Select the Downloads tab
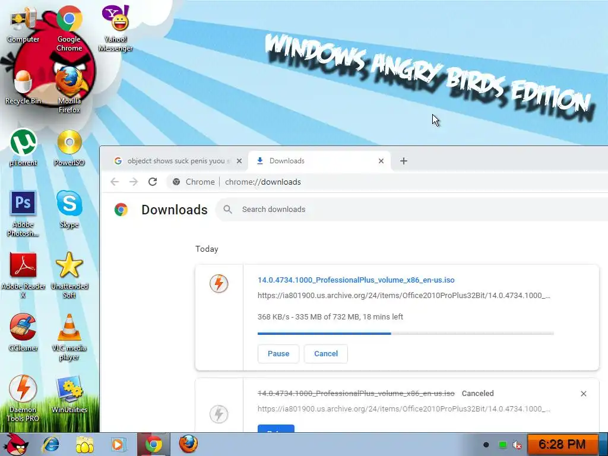 click(x=318, y=161)
